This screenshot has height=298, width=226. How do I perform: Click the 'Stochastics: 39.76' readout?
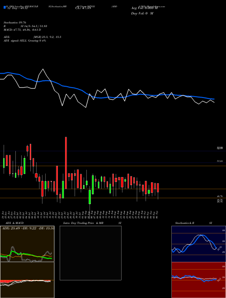(x=14, y=23)
